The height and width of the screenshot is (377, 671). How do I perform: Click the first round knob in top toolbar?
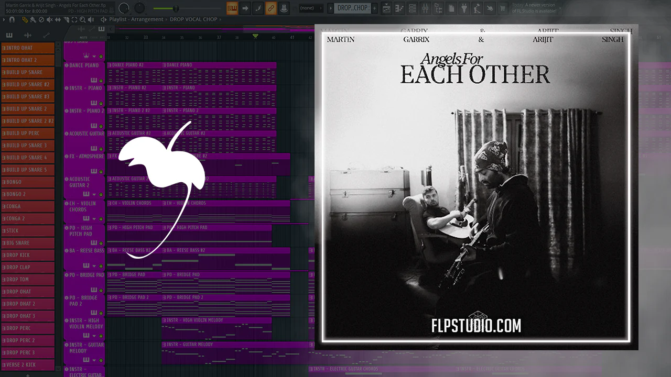pyautogui.click(x=124, y=8)
